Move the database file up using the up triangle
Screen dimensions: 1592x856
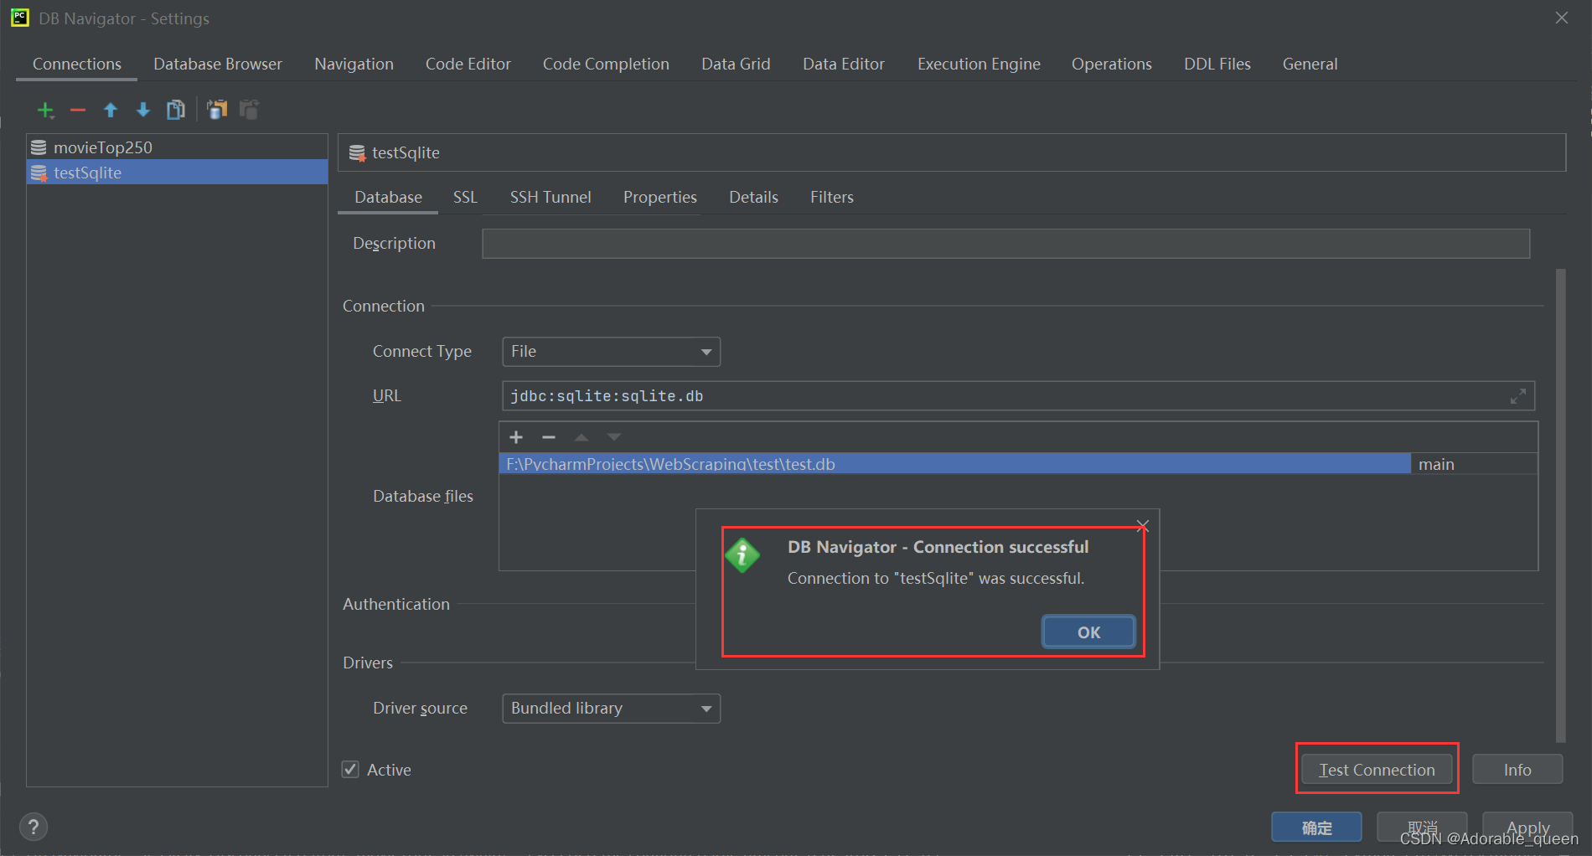pyautogui.click(x=581, y=437)
